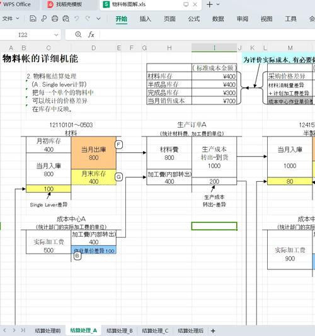315x336 pixels.
Task: Click the fx insert function icon
Action: (x=91, y=35)
